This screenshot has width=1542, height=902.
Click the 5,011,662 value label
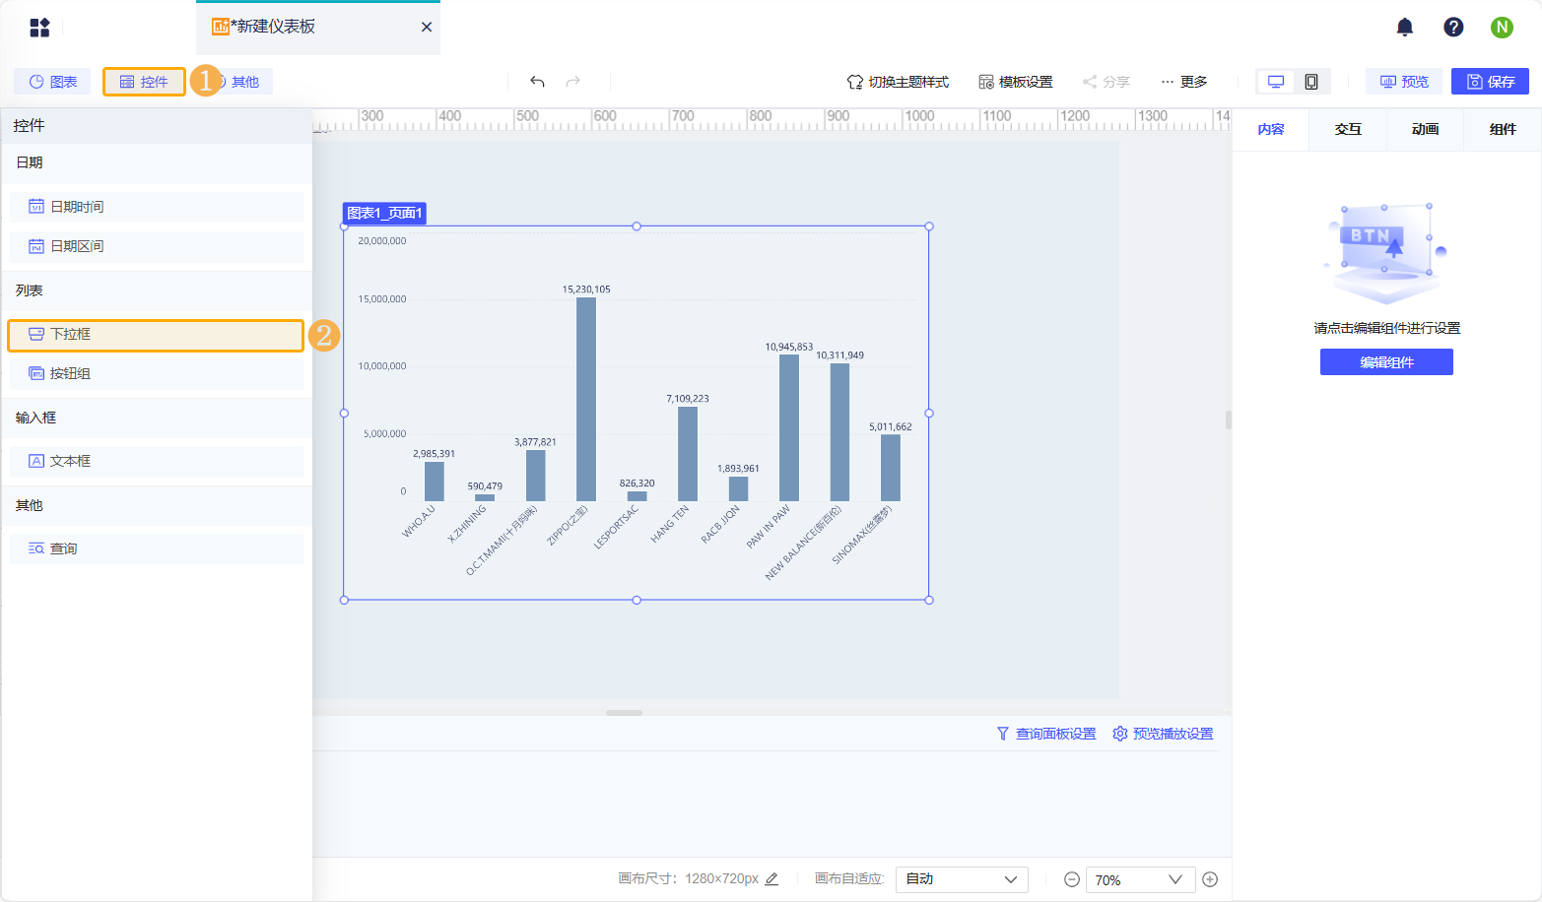(891, 427)
